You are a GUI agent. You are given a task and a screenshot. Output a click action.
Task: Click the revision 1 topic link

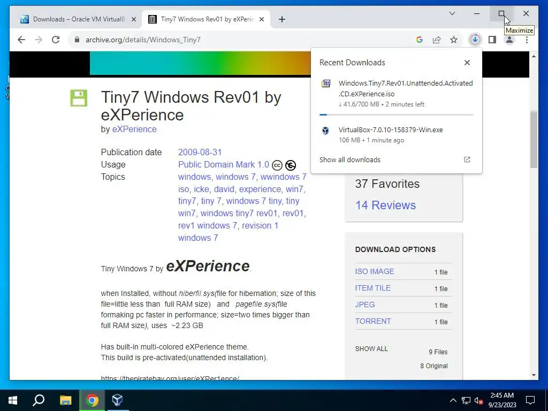point(260,225)
